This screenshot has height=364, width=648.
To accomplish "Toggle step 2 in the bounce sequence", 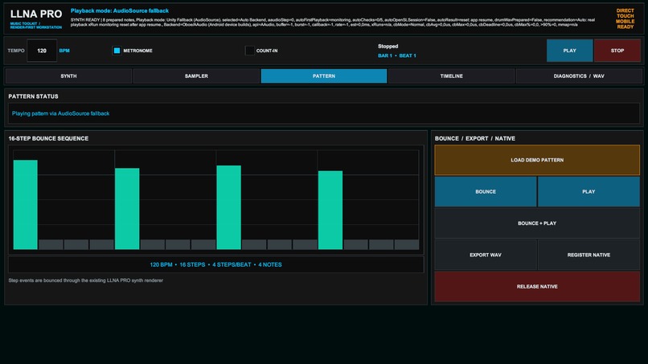I will pos(51,244).
